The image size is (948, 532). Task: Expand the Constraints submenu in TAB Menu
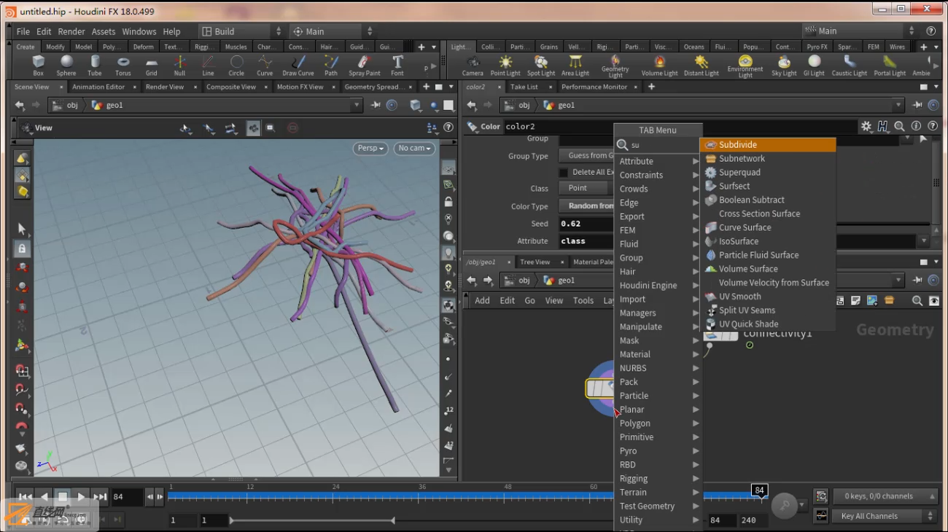658,175
